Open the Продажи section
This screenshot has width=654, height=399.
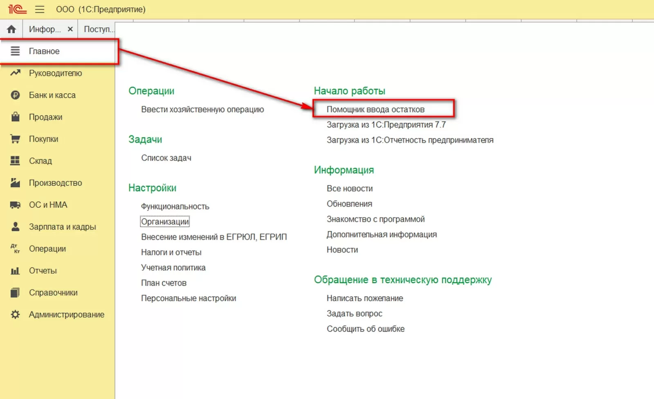(x=45, y=117)
